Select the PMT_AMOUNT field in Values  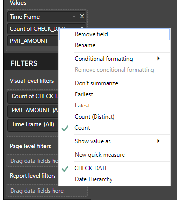coord(33,41)
